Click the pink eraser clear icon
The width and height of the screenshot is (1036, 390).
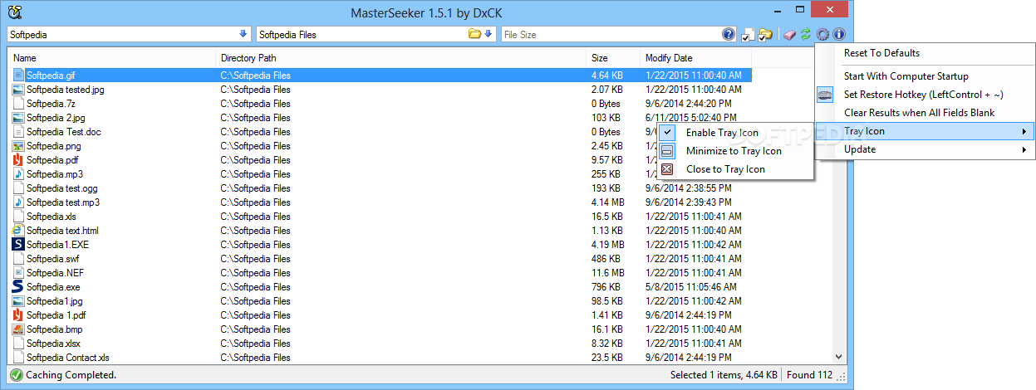pos(789,34)
